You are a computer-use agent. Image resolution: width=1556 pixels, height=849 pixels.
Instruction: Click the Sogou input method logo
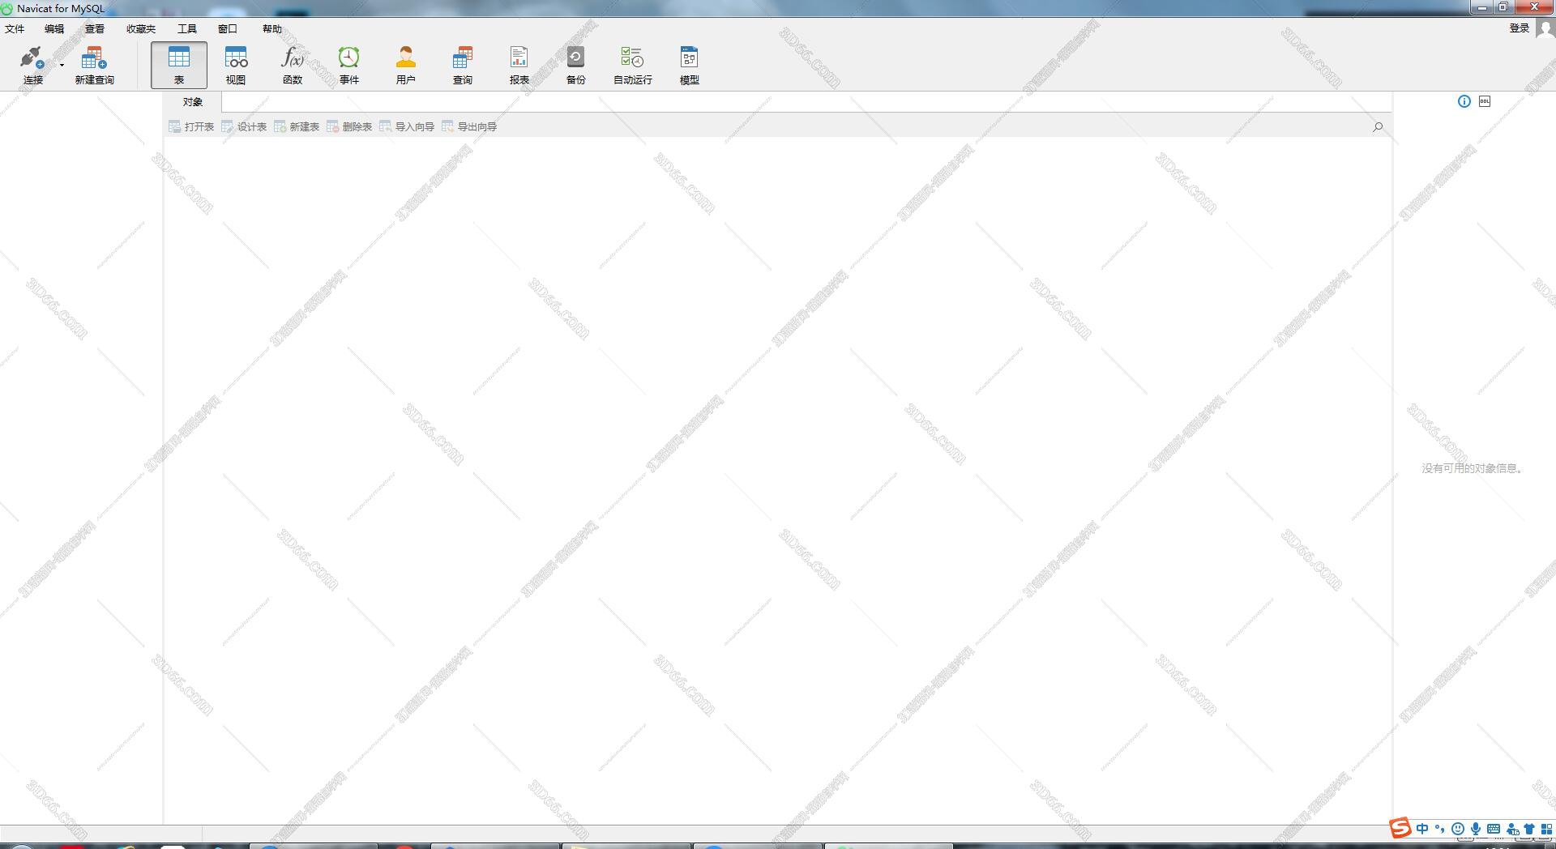coord(1400,828)
